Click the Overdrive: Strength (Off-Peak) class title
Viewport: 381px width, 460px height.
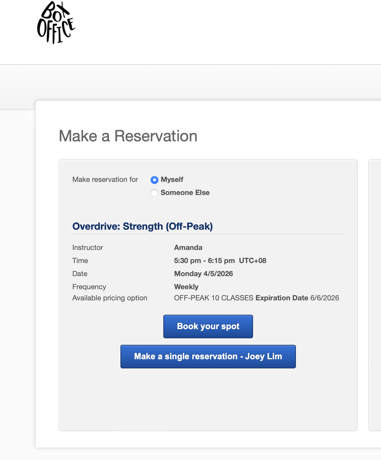point(142,226)
